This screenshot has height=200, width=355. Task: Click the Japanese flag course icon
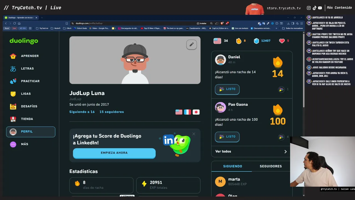pos(196,112)
